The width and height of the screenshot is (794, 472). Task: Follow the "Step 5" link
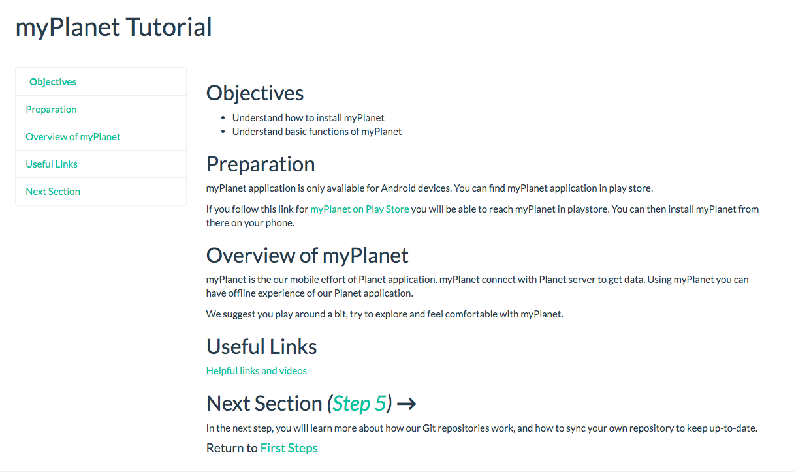(x=359, y=404)
